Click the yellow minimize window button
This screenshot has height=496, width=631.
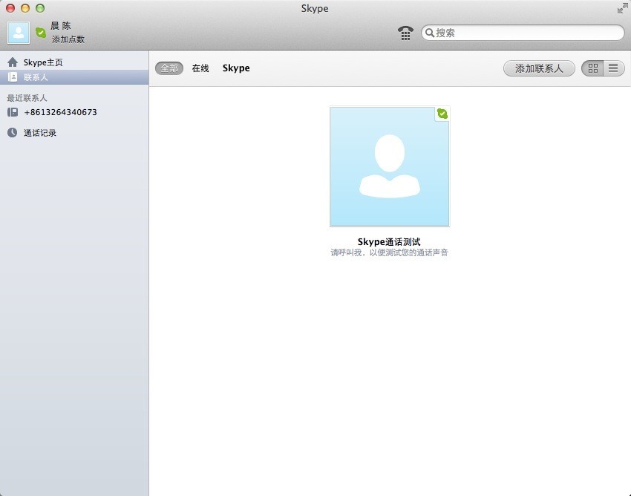pyautogui.click(x=25, y=8)
